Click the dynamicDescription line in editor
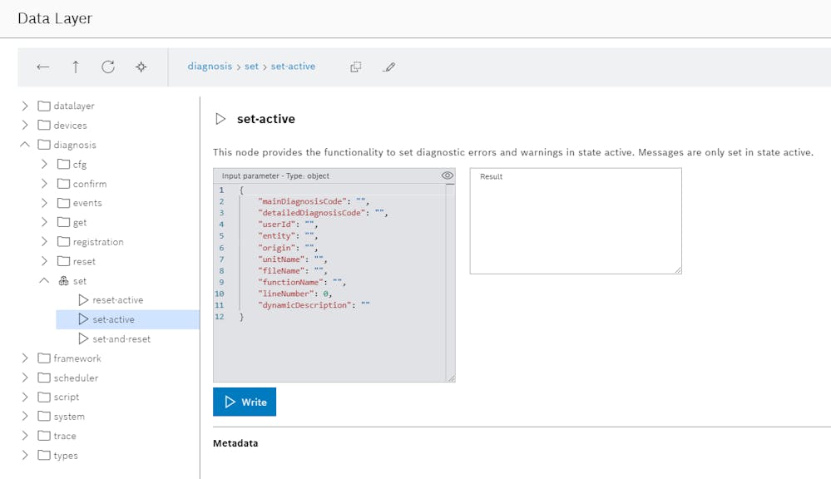Viewport: 831px width, 479px height. coord(314,305)
